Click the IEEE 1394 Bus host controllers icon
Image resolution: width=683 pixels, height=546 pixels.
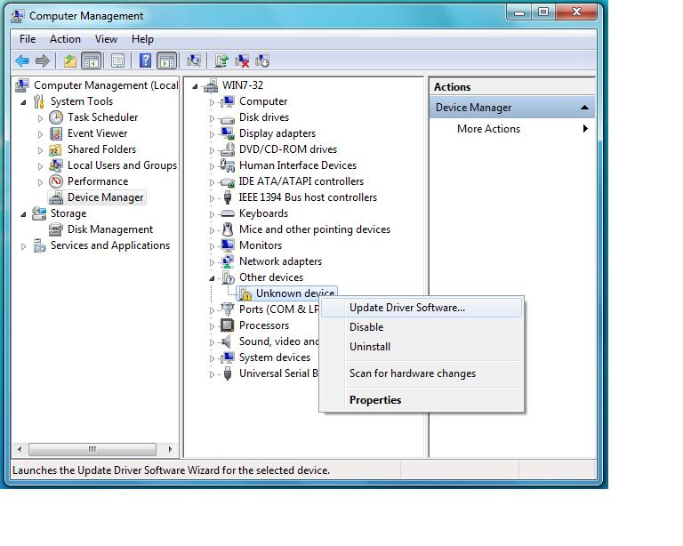[x=228, y=197]
